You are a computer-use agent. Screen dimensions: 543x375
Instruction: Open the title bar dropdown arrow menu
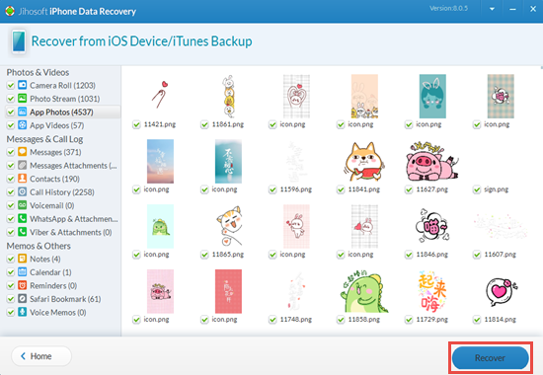click(x=492, y=9)
